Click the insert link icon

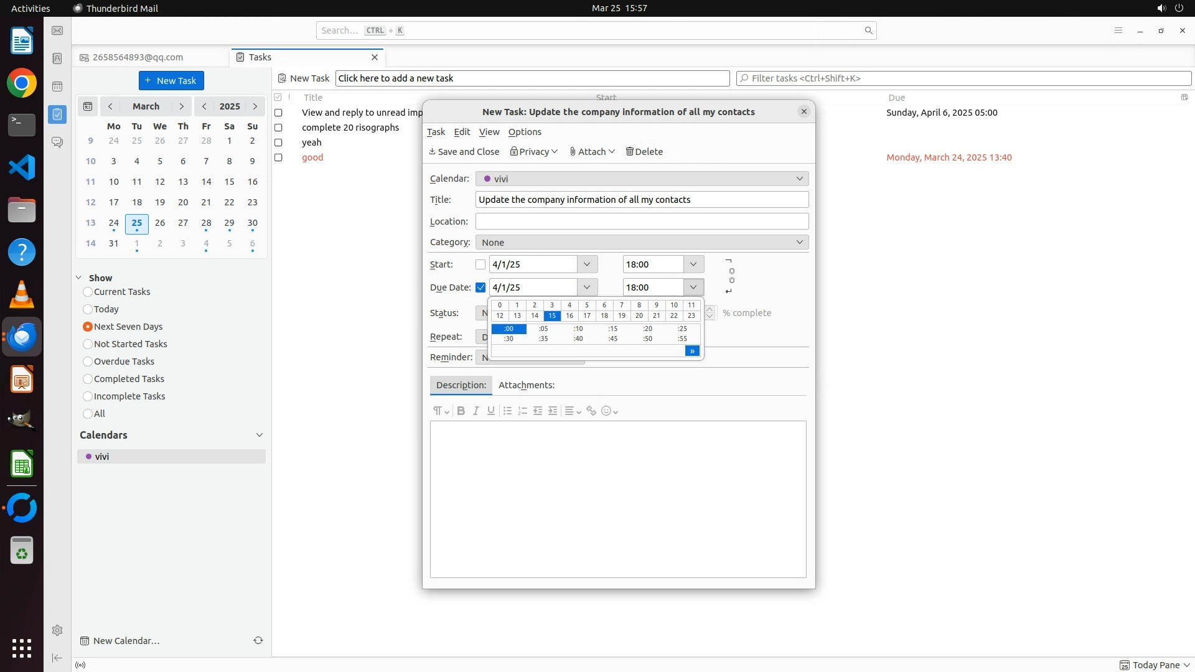[x=591, y=411]
